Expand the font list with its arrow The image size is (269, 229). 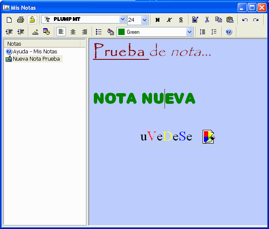(123, 19)
